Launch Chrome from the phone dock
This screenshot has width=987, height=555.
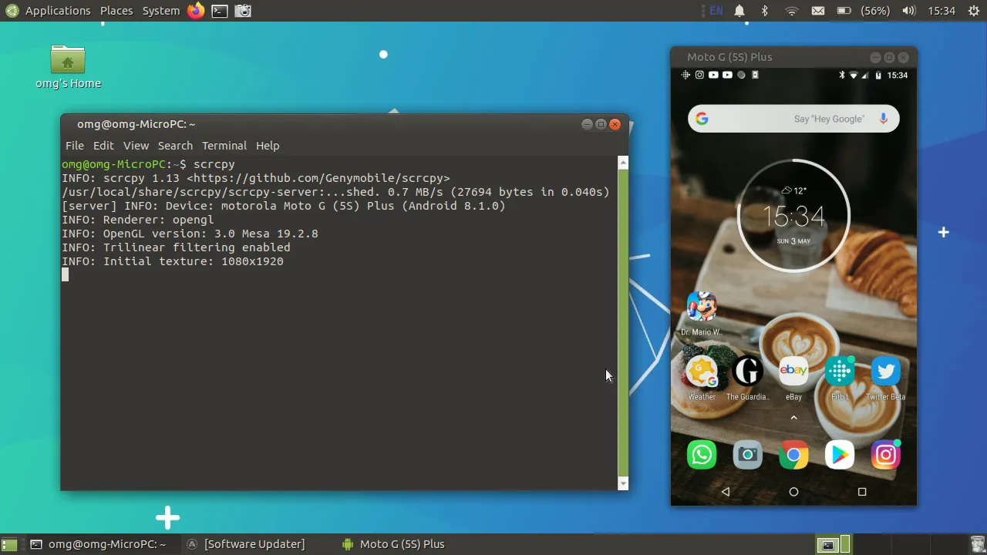pyautogui.click(x=793, y=454)
